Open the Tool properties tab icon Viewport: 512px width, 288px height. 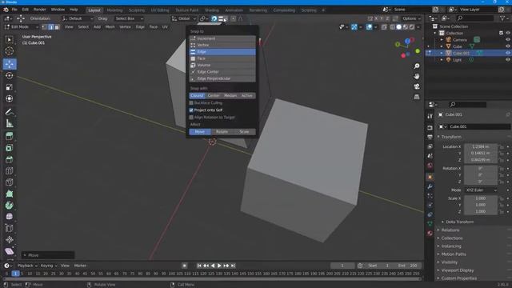430,116
